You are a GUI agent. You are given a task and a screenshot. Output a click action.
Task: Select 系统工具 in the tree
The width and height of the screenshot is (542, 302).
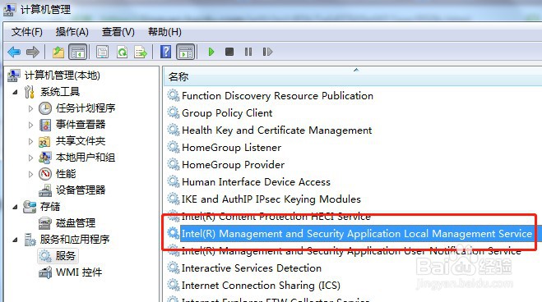pyautogui.click(x=60, y=92)
